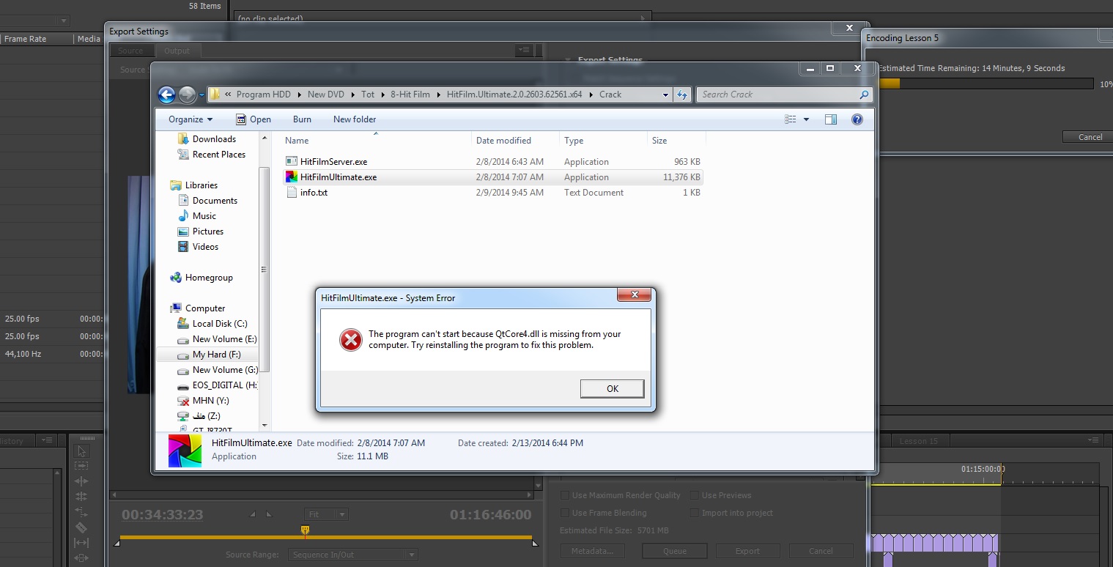Screen dimensions: 1113x567
Task: Open New Volume (G:) drive
Action: [224, 370]
